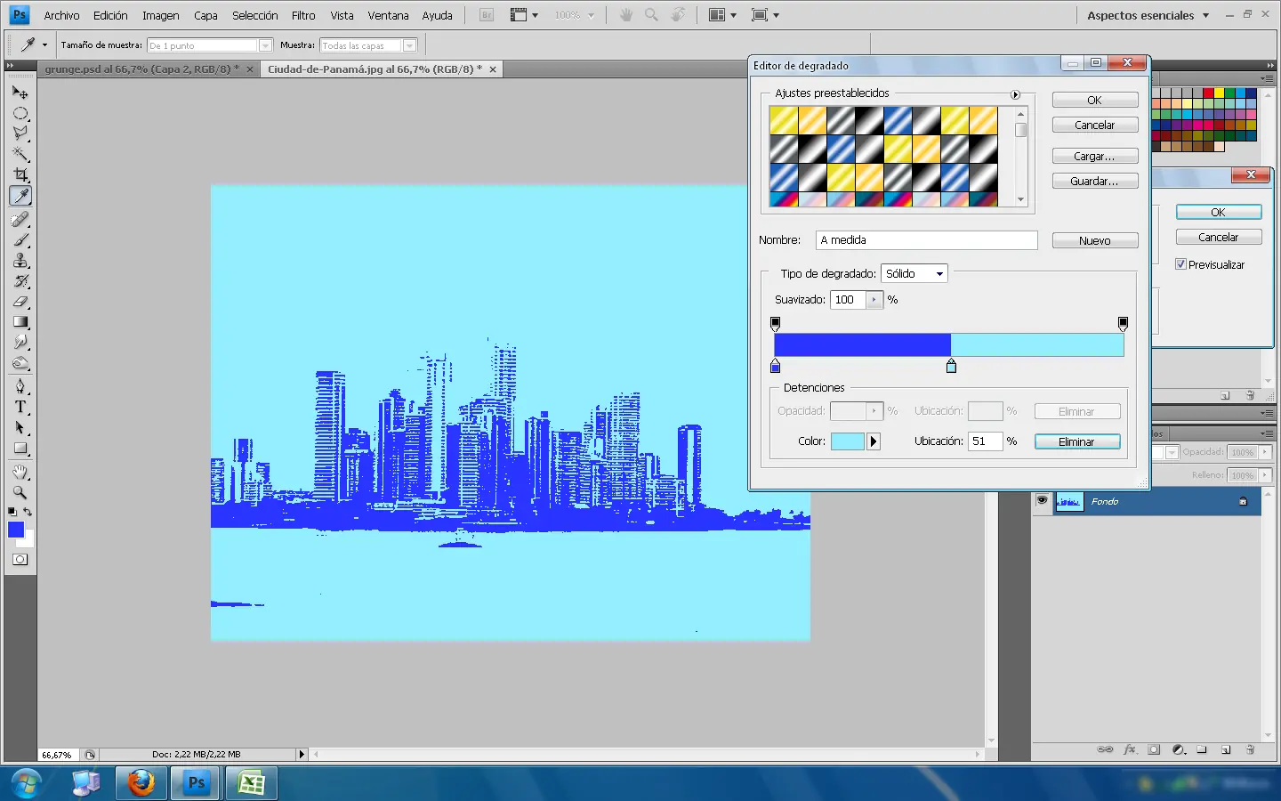Select the Eraser tool

click(20, 302)
